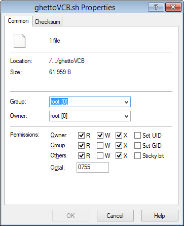Toggle Owner X permission checkbox
Screen dimensions: 184x226
119,136
